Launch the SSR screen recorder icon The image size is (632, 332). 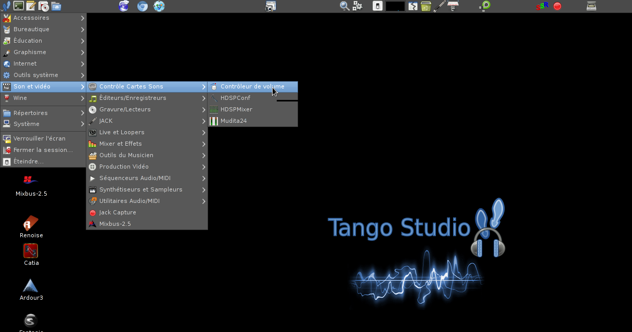point(542,6)
